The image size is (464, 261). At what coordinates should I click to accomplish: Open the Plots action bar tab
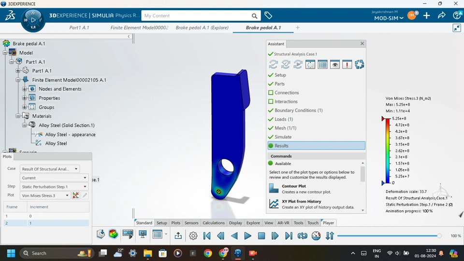pyautogui.click(x=176, y=223)
